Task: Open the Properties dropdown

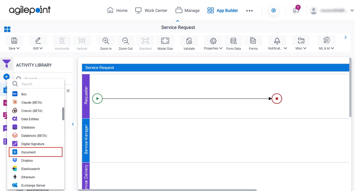Action: click(x=213, y=43)
